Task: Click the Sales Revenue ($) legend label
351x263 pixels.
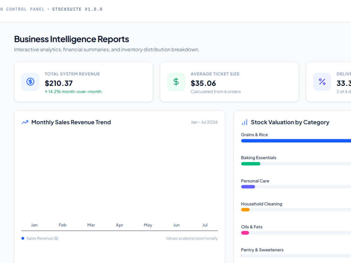Action: [42, 238]
